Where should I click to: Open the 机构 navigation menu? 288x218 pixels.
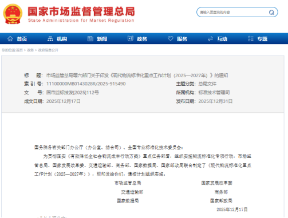coord(62,39)
